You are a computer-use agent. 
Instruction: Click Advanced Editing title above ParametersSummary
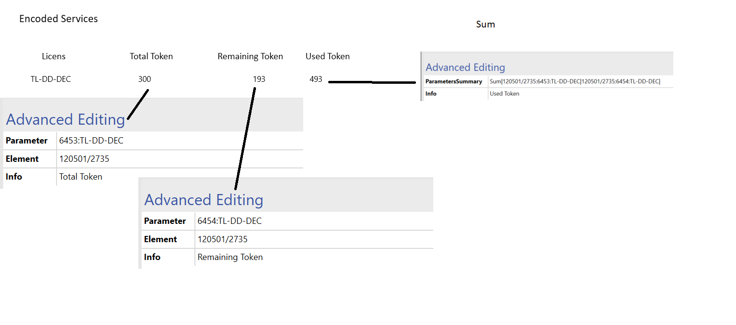[465, 67]
